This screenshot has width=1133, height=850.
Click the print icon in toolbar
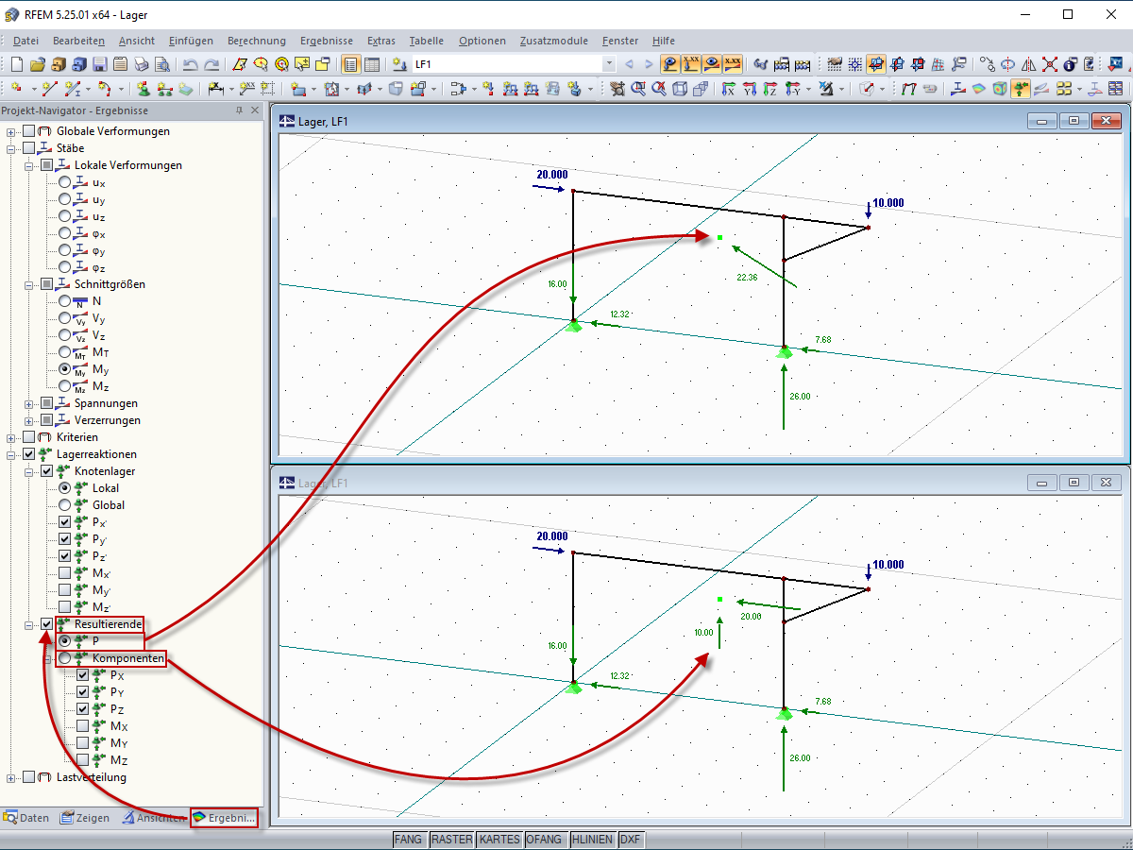(141, 64)
